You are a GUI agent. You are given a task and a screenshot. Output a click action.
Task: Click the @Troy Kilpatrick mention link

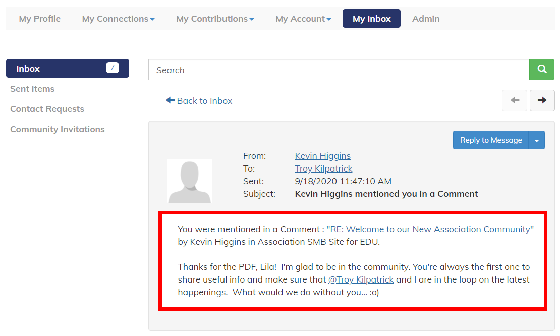pyautogui.click(x=361, y=279)
